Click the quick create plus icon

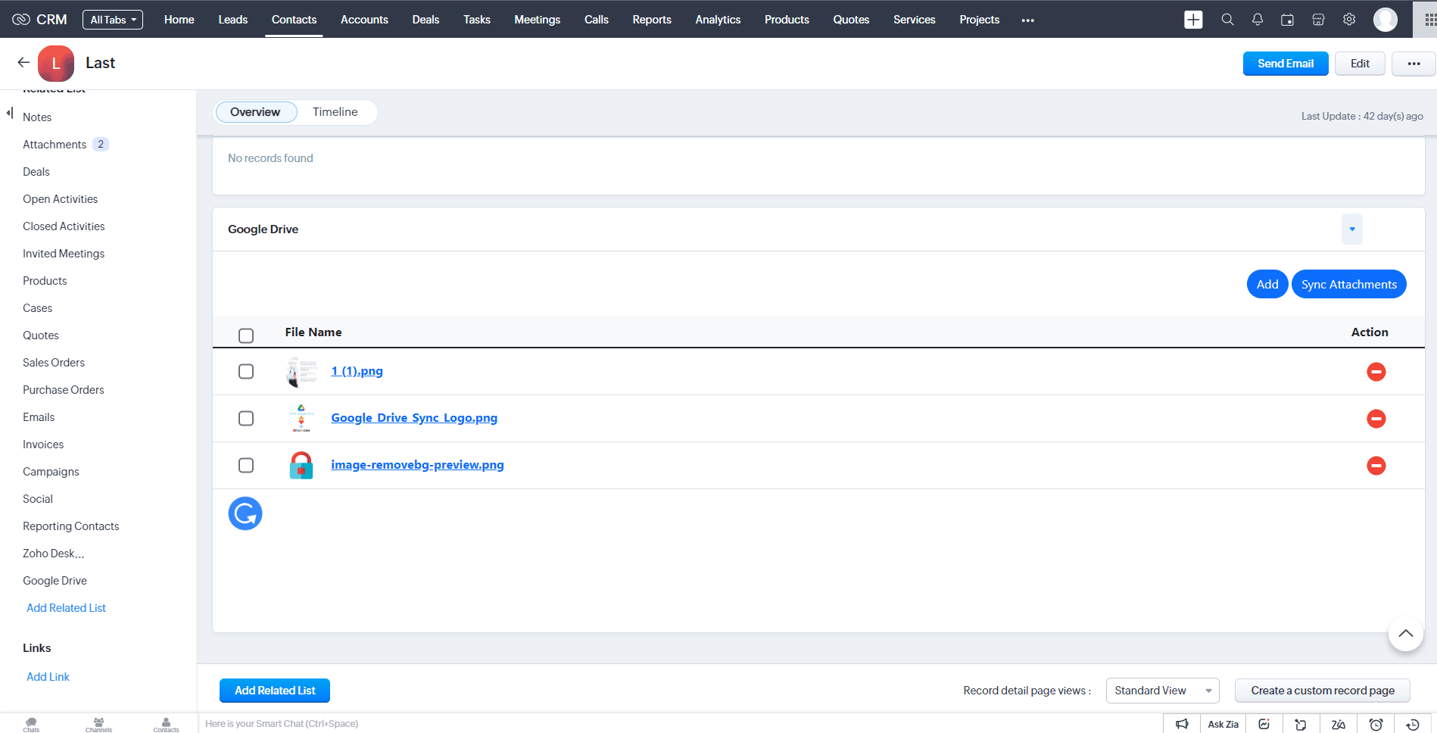coord(1193,20)
